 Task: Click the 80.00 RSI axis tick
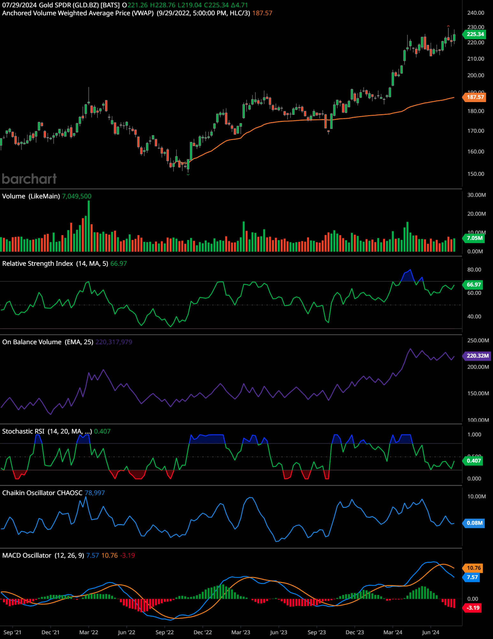point(474,270)
